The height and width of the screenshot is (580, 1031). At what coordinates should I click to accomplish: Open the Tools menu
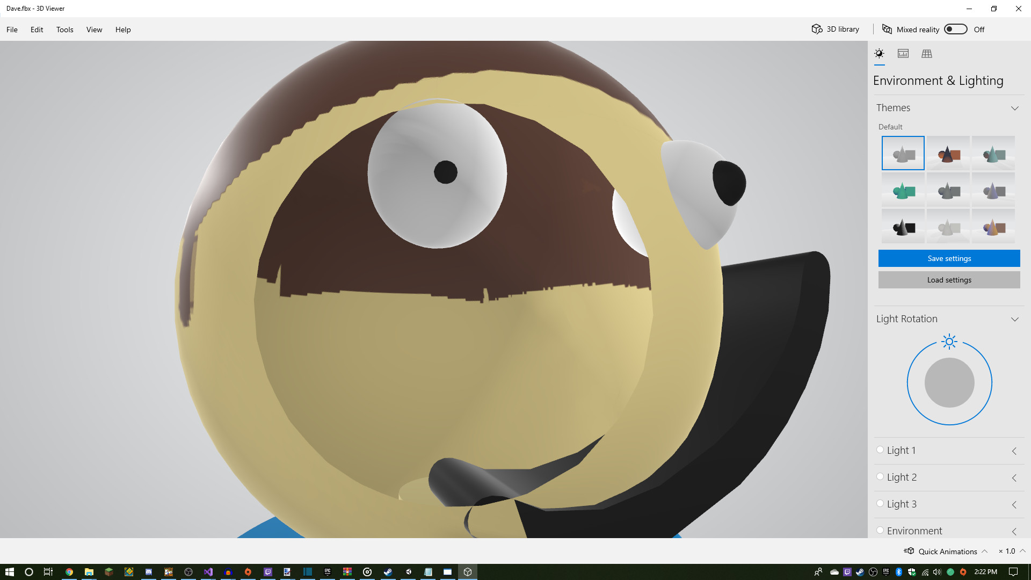64,30
